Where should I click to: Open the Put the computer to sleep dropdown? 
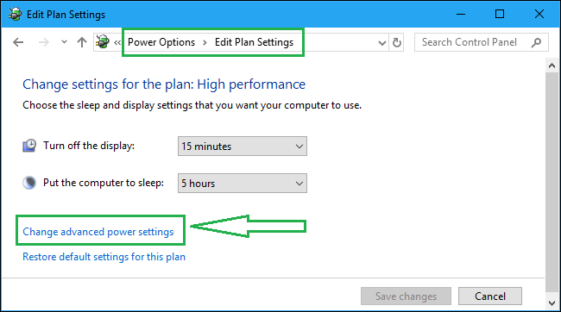click(243, 184)
